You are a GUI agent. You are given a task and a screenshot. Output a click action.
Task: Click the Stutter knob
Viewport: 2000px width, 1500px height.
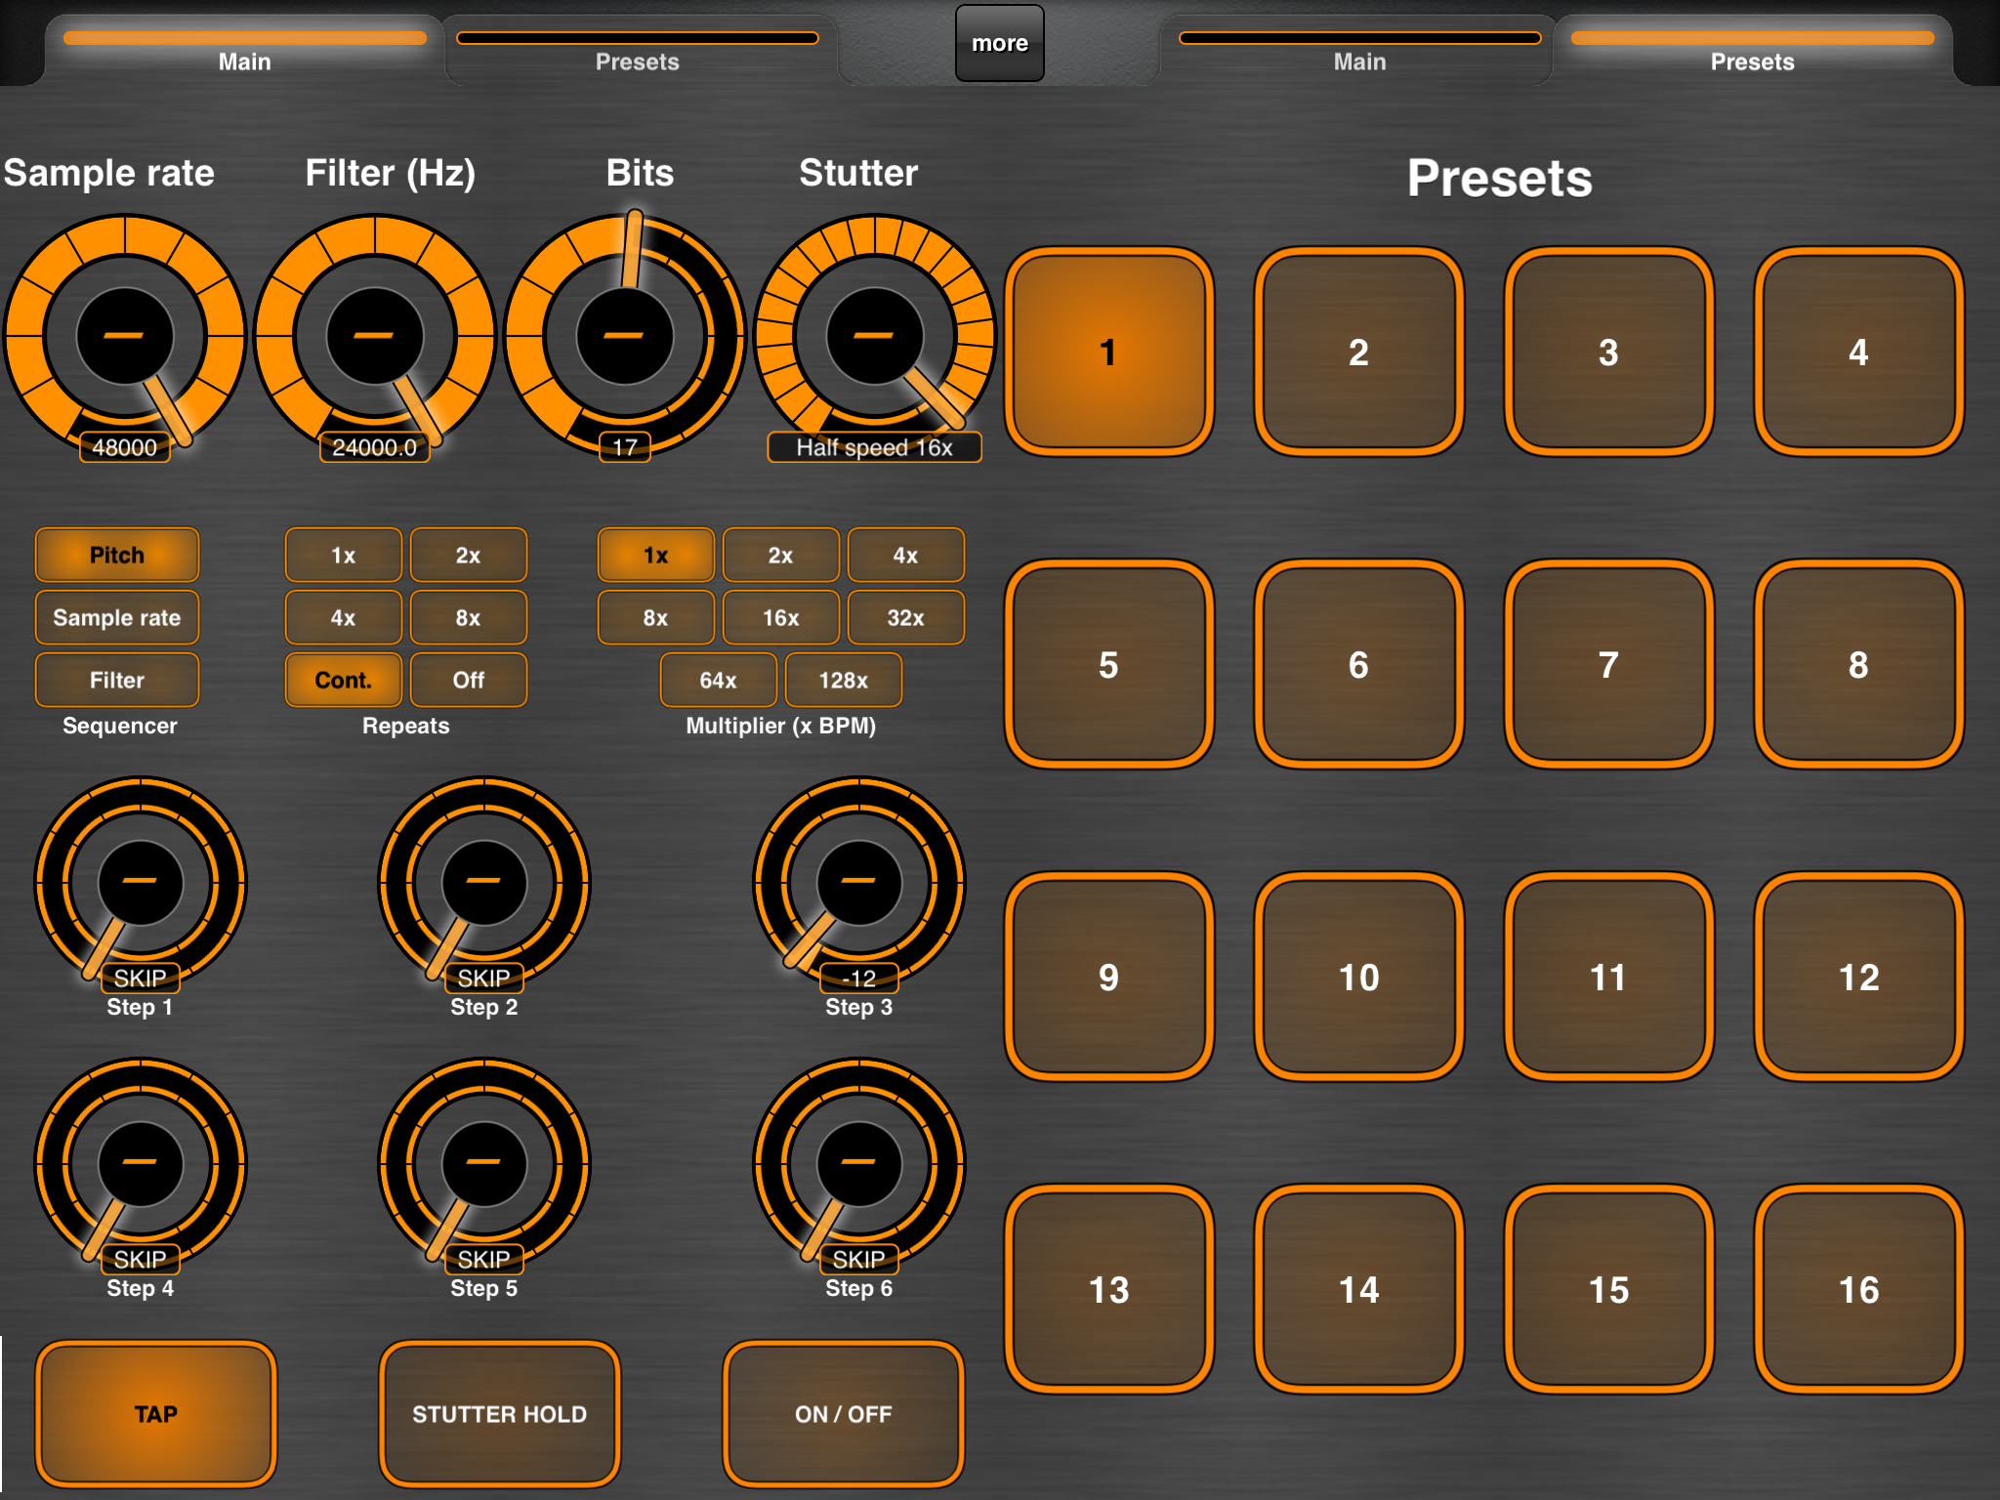tap(875, 335)
